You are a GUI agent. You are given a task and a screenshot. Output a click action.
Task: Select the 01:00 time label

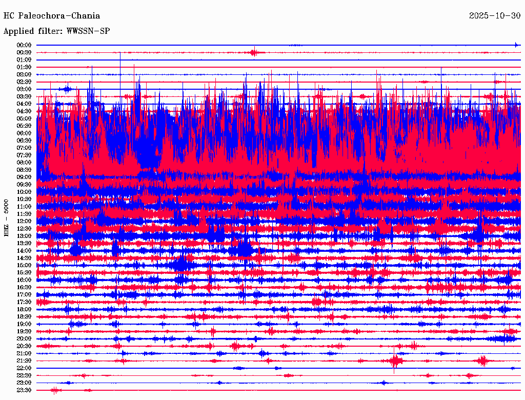tap(24, 60)
